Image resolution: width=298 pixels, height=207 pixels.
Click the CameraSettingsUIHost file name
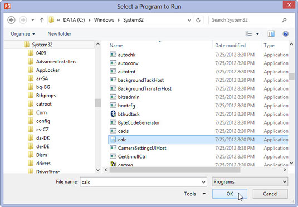pos(142,148)
